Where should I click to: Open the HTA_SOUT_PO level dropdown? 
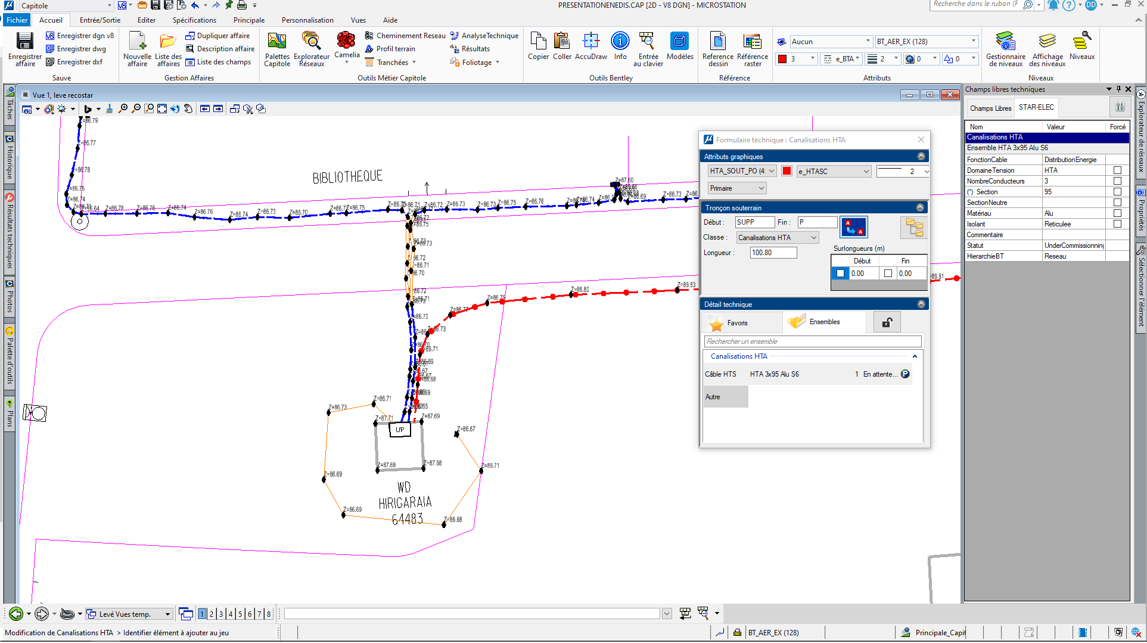tap(742, 171)
